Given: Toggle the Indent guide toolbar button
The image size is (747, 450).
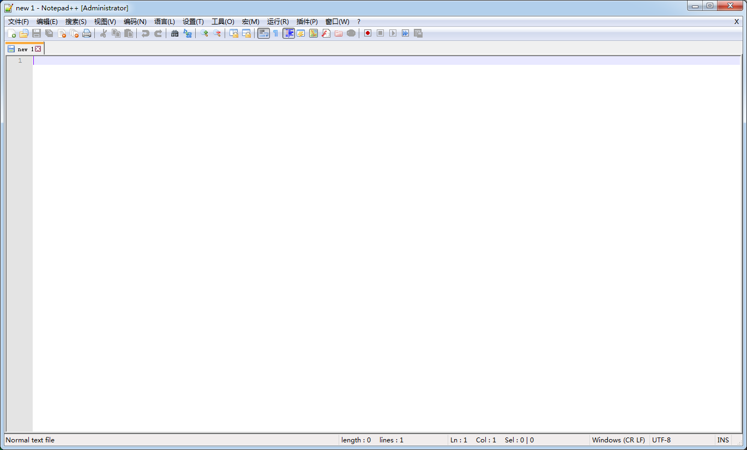Looking at the screenshot, I should [288, 33].
